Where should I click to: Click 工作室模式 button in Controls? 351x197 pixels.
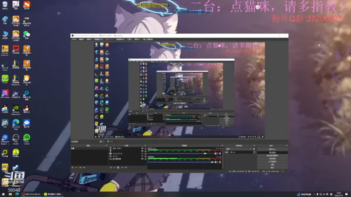tap(272, 162)
